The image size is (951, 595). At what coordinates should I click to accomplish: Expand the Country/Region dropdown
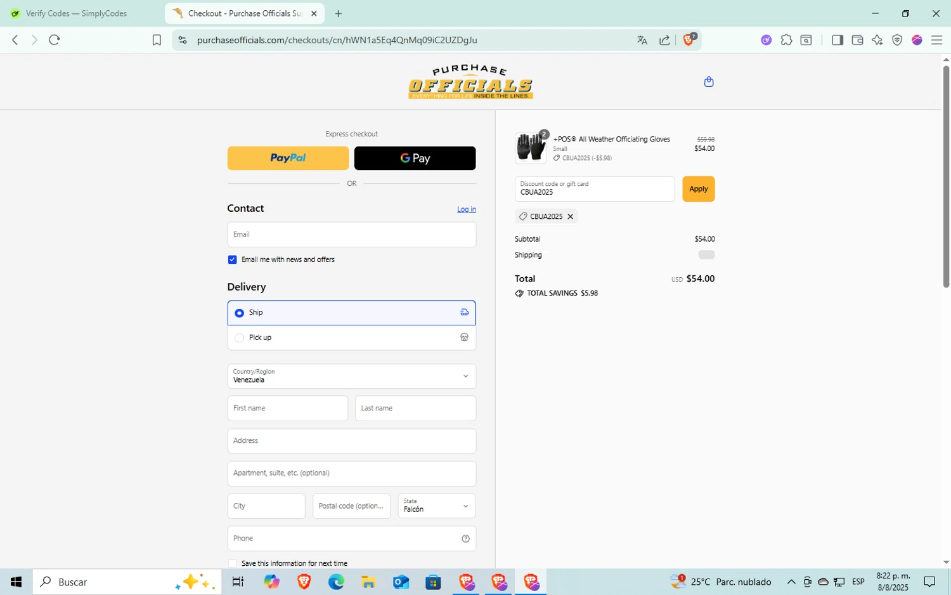[x=351, y=376]
